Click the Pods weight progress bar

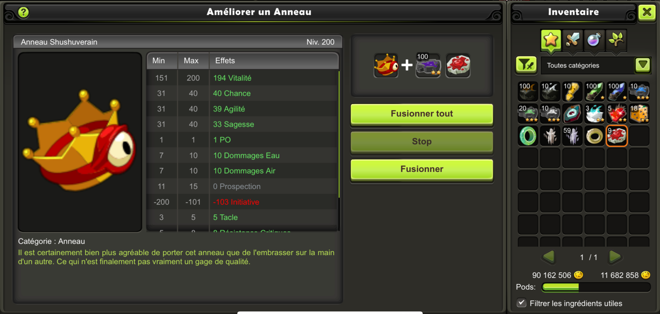coord(596,287)
